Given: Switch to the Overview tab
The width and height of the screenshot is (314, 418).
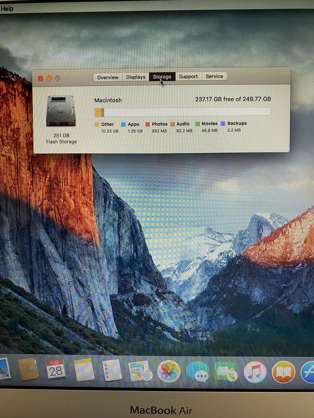Looking at the screenshot, I should pyautogui.click(x=107, y=77).
